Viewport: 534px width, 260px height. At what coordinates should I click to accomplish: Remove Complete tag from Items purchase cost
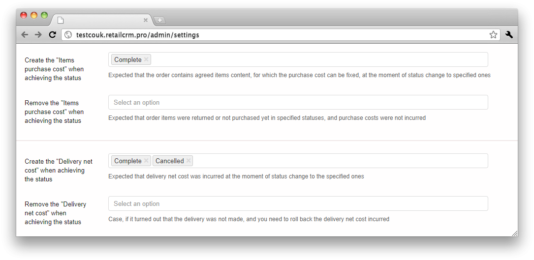[x=146, y=59]
